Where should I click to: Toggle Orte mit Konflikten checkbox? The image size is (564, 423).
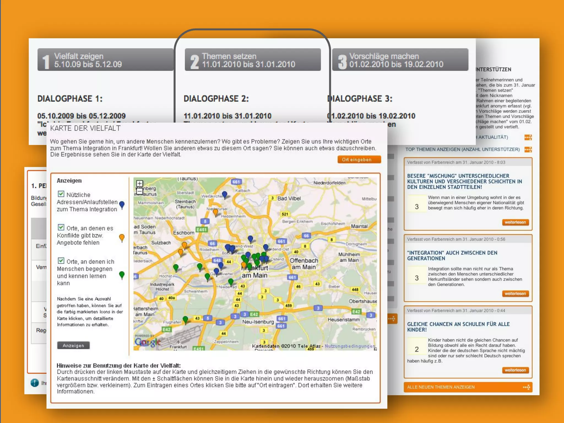point(61,227)
